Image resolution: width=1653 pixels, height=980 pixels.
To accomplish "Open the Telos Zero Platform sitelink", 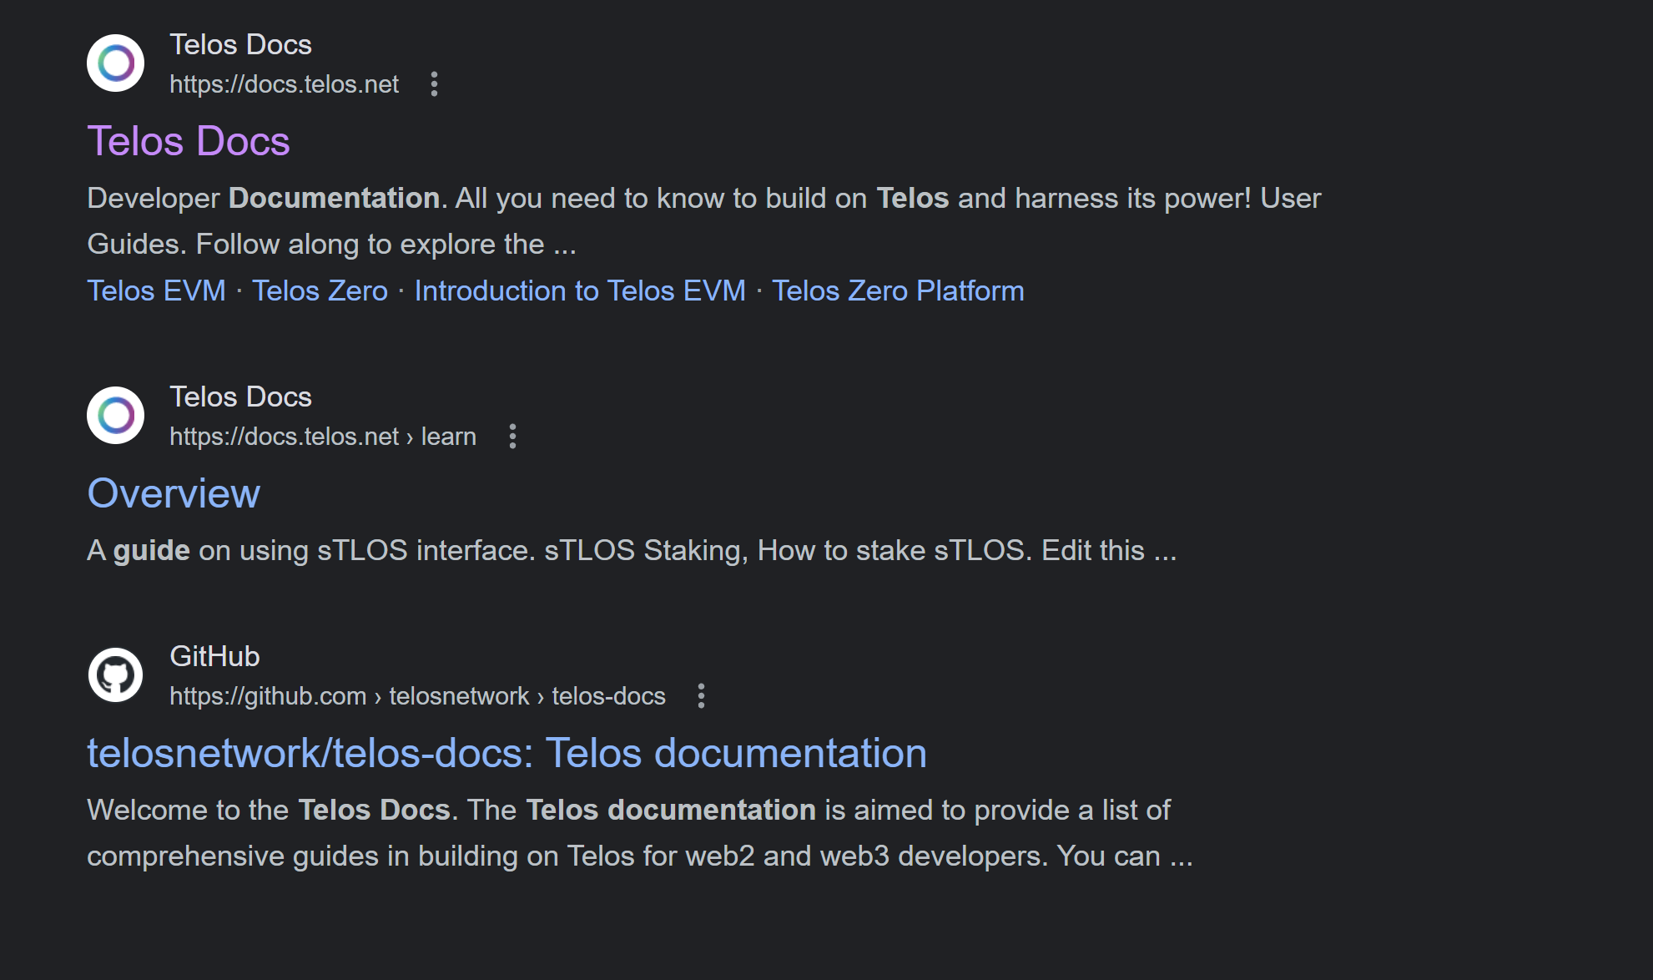I will tap(897, 290).
